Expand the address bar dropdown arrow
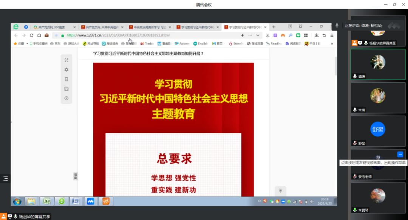This screenshot has width=408, height=220. click(x=258, y=35)
